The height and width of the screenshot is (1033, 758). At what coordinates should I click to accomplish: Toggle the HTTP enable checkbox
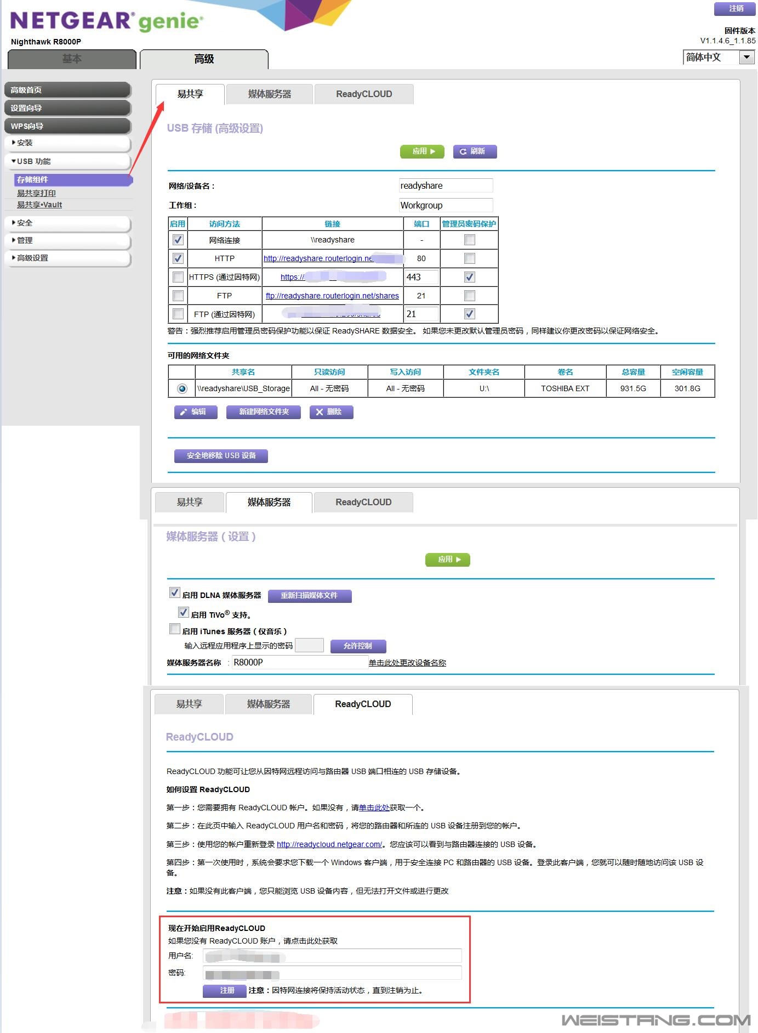pos(178,258)
